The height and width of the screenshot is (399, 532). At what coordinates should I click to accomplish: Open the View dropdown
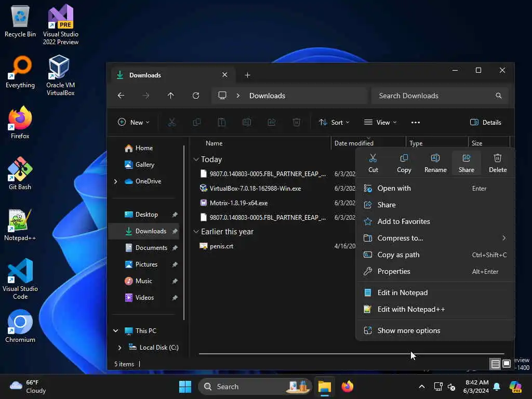[x=380, y=123]
